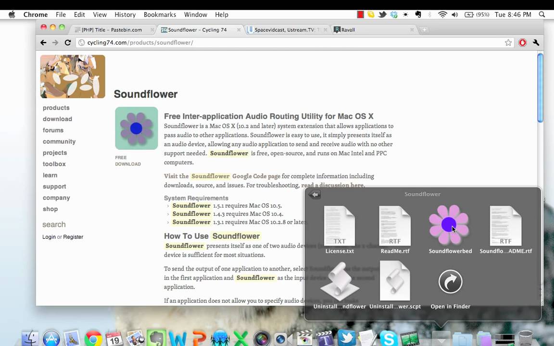Launch Uninstall...ndflower script application

point(340,282)
